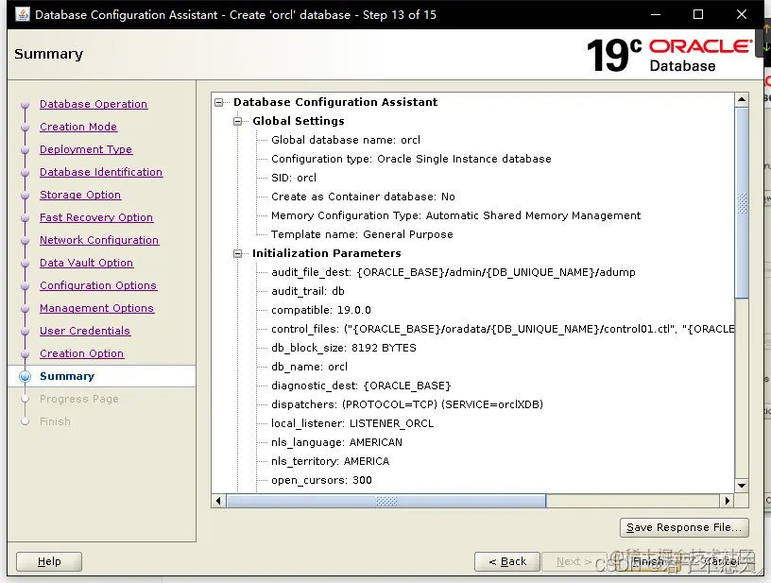This screenshot has width=771, height=583.
Task: Click the vertical scrollbar thumb
Action: [742, 202]
